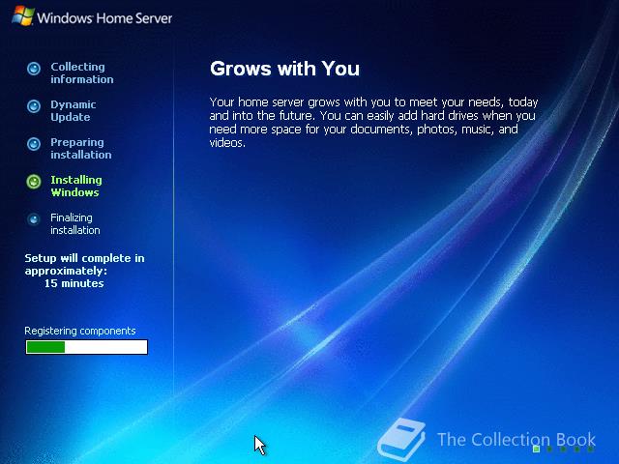Image resolution: width=619 pixels, height=464 pixels.
Task: Click the Collecting information step bullet
Action: [34, 69]
